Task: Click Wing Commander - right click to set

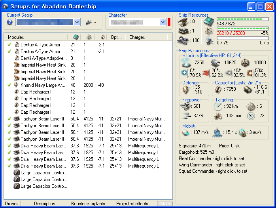Action: click(x=212, y=165)
